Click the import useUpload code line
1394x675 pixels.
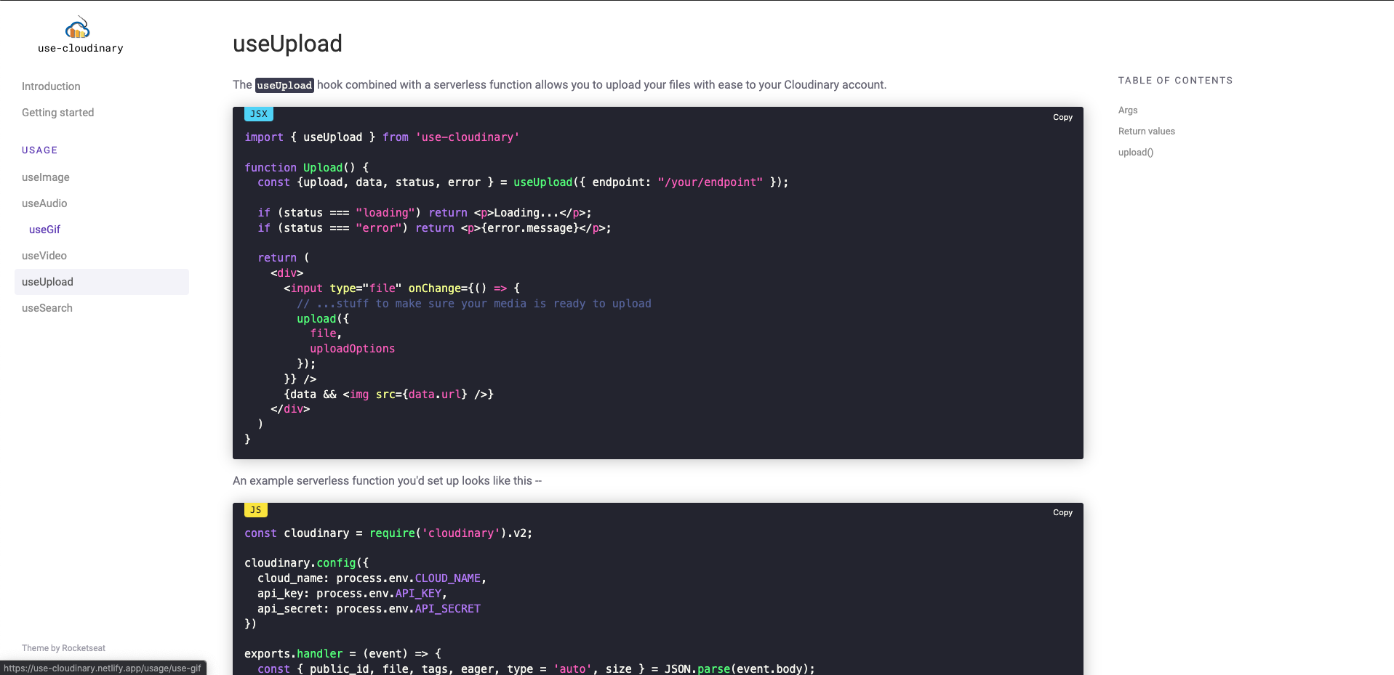(382, 137)
